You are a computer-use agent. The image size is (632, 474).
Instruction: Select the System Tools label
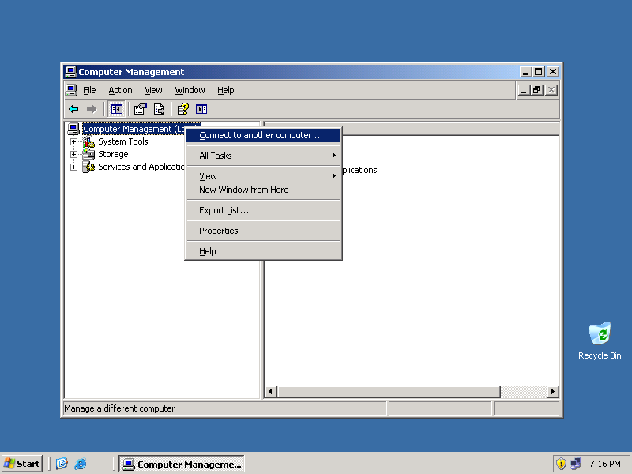(x=123, y=142)
